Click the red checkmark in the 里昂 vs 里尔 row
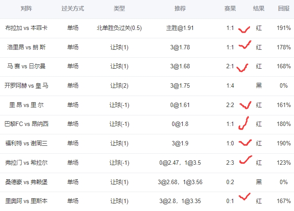Viewport: 294px width, 211px height. (245, 105)
